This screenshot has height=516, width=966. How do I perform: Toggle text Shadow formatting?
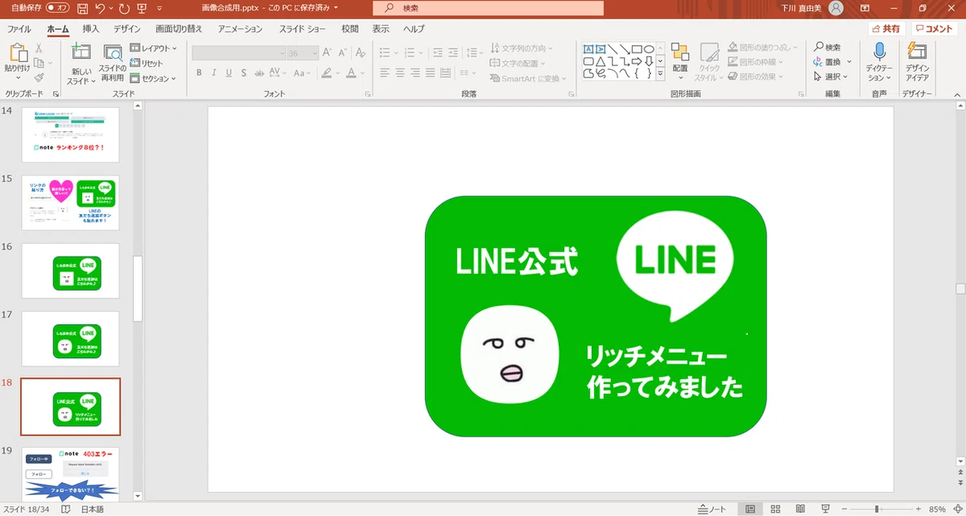pyautogui.click(x=245, y=72)
